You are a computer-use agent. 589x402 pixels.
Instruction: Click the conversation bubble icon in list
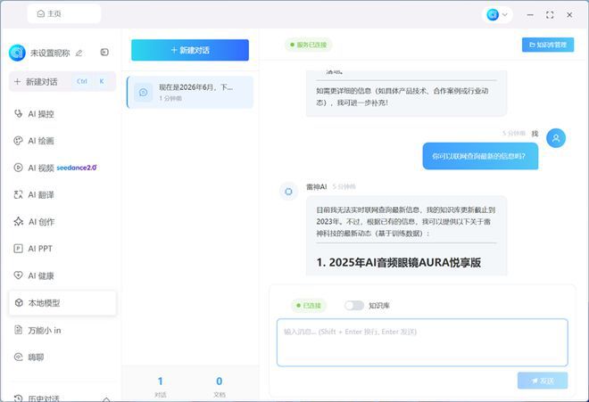tap(143, 92)
